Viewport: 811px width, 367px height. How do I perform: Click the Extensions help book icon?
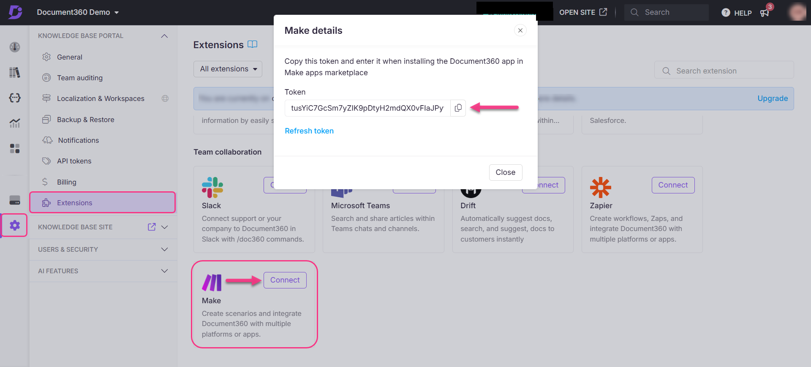click(252, 44)
